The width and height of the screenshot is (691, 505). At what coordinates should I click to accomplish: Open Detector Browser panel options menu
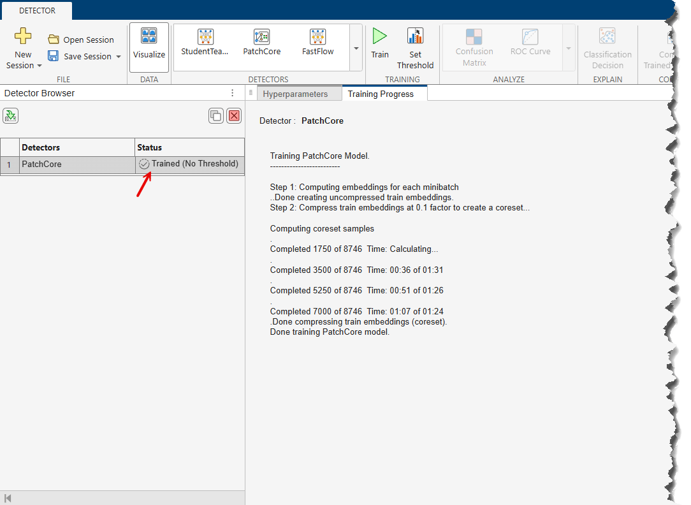232,93
